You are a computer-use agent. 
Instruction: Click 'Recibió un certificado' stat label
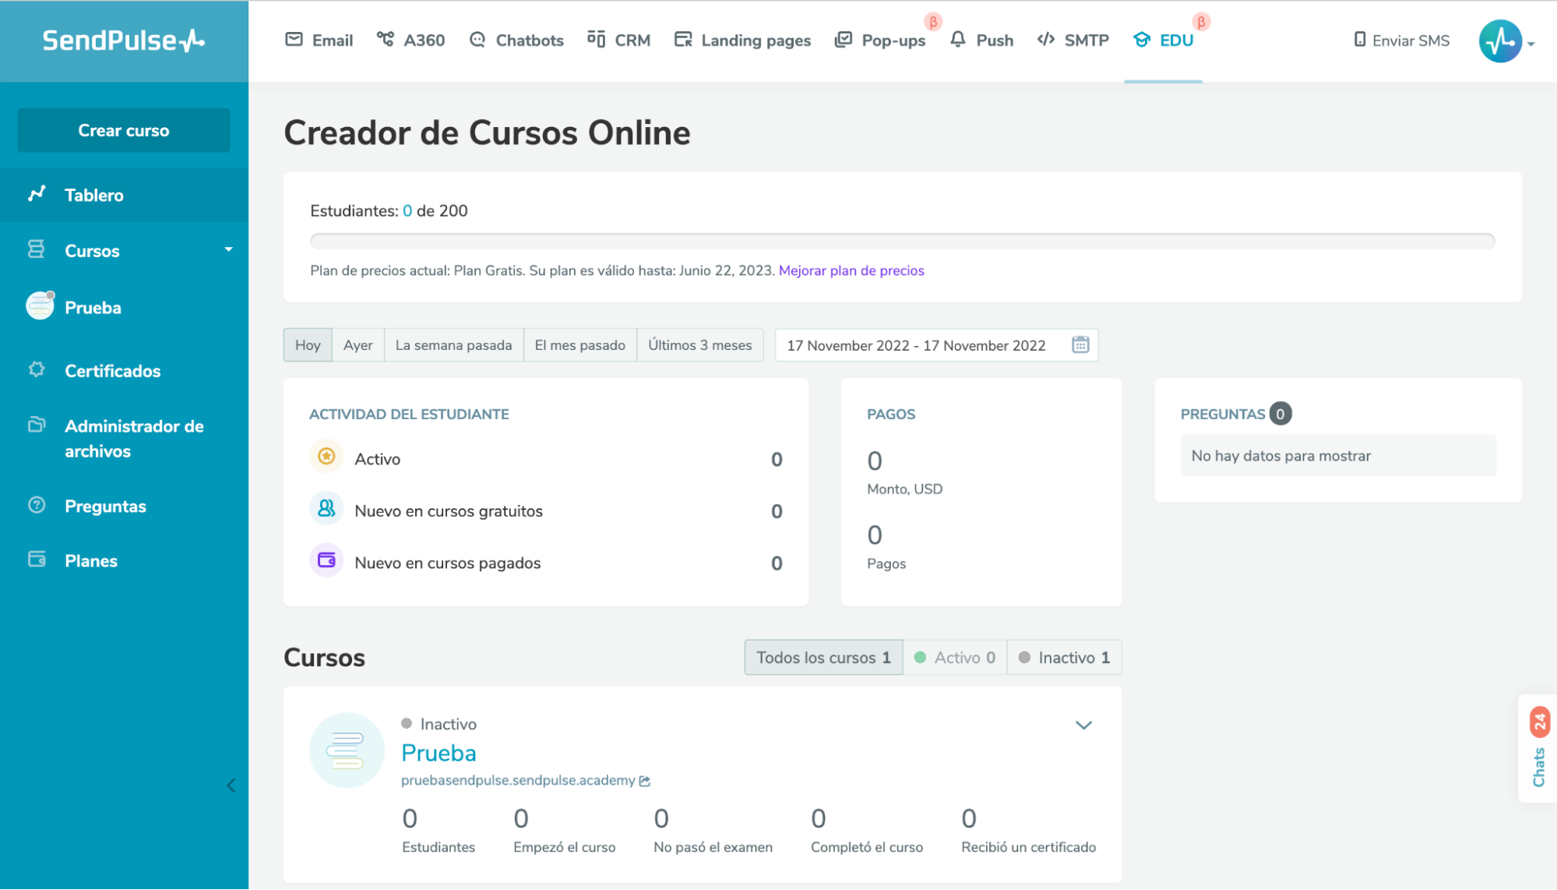[1028, 847]
